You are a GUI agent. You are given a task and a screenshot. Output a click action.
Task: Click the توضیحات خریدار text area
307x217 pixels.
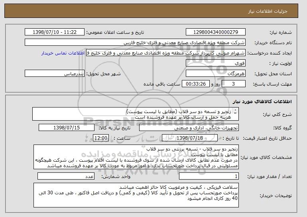136,195
